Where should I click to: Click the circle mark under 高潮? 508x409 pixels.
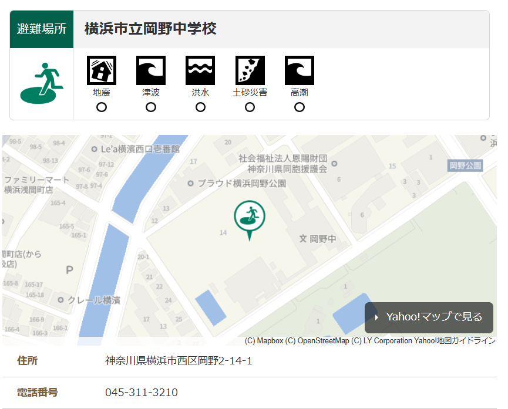point(300,107)
